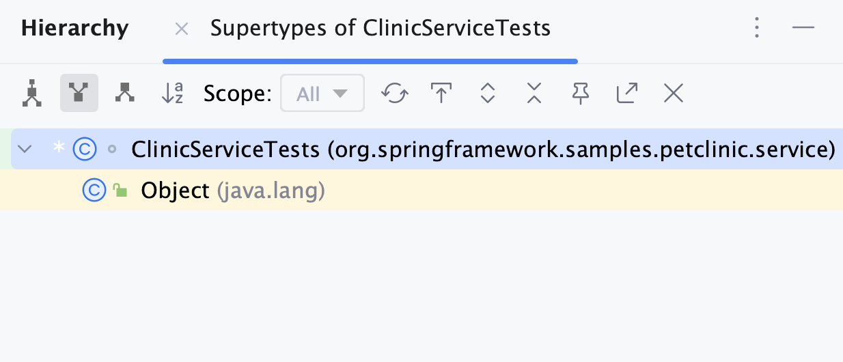Close the Supertypes tab via its X
The image size is (843, 362).
click(x=182, y=29)
